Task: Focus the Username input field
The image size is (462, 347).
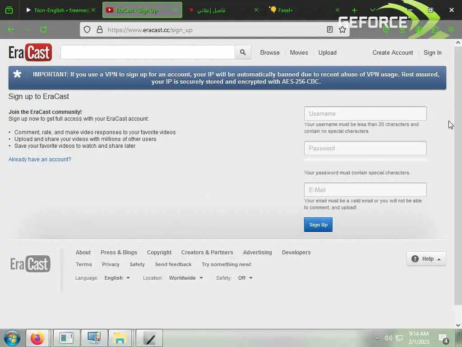Action: point(365,113)
